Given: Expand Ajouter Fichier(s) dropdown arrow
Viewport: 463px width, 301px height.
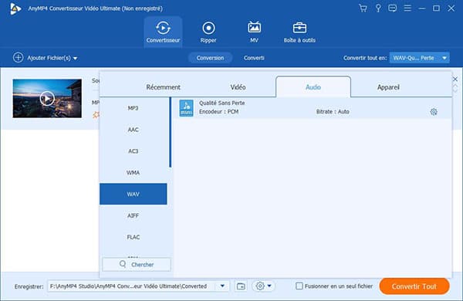Looking at the screenshot, I should point(76,58).
